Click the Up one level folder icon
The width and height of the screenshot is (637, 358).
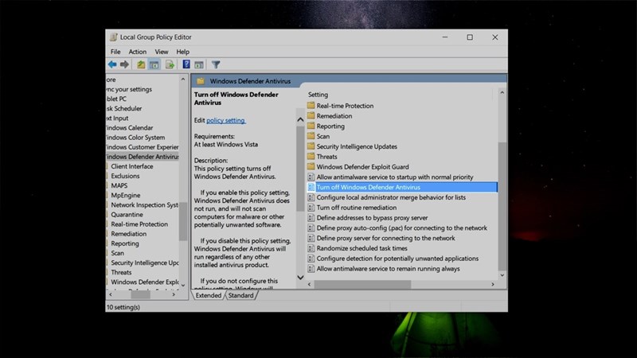(x=141, y=64)
